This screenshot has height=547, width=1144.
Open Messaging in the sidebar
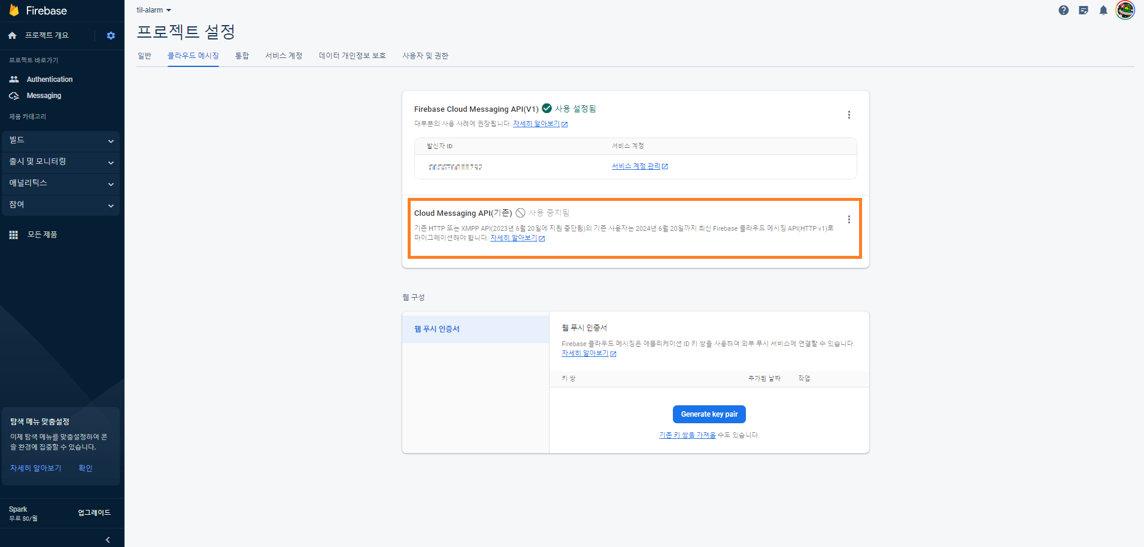[44, 96]
